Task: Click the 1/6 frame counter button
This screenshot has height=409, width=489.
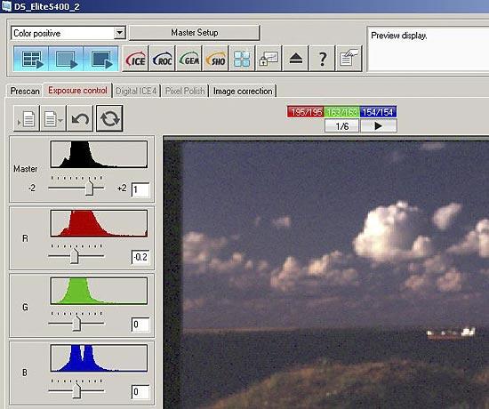Action: click(x=341, y=126)
